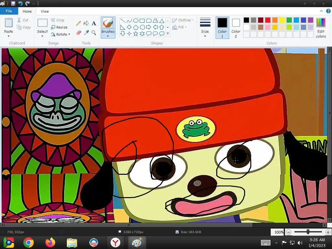332x249 pixels.
Task: Choose the Eraser tool
Action: [78, 33]
